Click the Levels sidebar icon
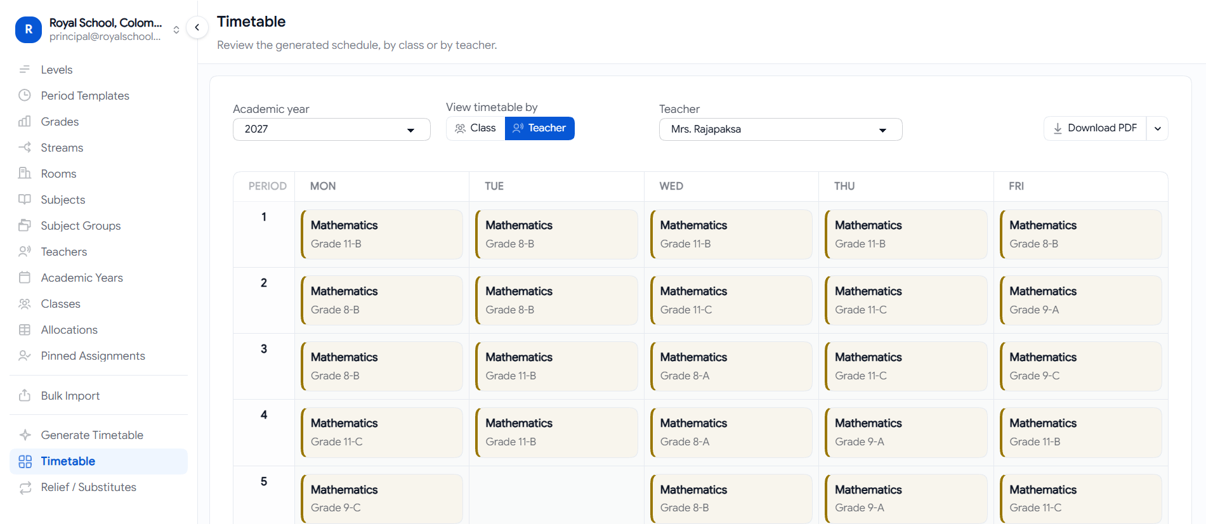This screenshot has height=524, width=1206. [x=25, y=69]
